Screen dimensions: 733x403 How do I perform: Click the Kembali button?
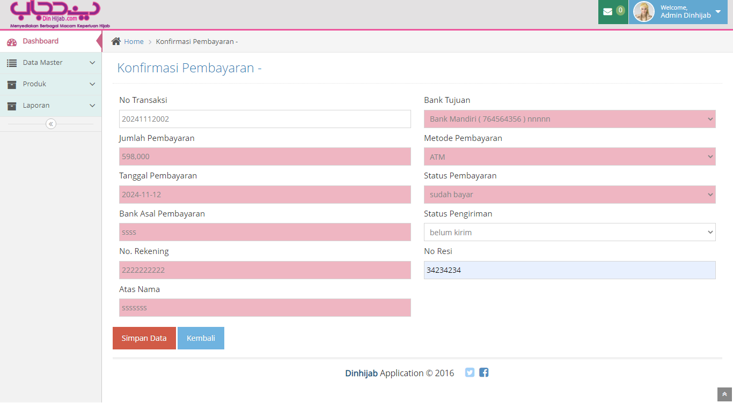click(201, 338)
